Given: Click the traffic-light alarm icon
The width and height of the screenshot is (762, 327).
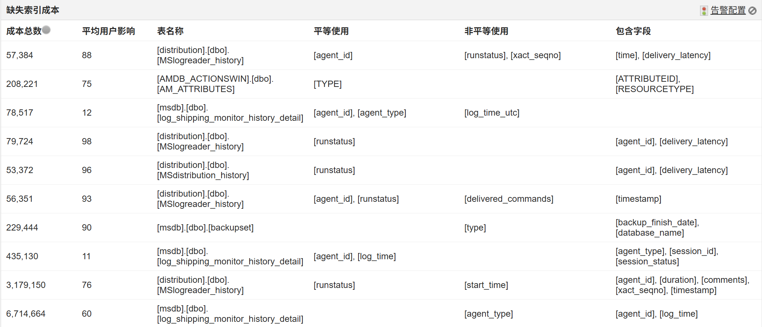Looking at the screenshot, I should tap(704, 11).
